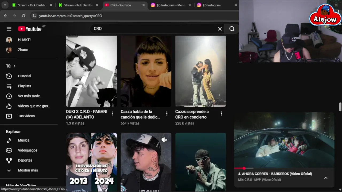342x192 pixels.
Task: Click the browser back arrow
Action: coord(6,16)
